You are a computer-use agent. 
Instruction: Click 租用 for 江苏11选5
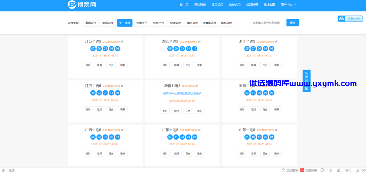click(99, 65)
